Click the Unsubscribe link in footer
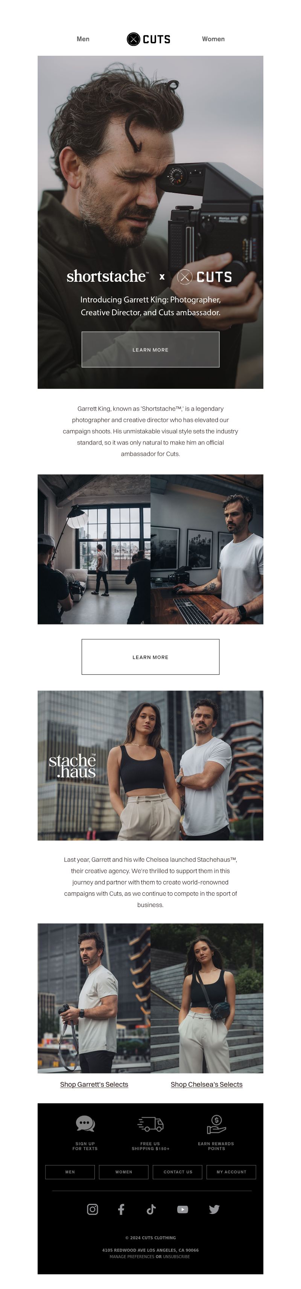Viewport: 301px width, 1289px height. (176, 1256)
